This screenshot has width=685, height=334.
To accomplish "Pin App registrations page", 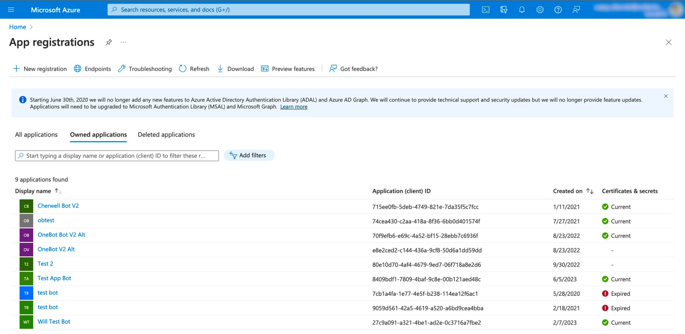I will click(x=109, y=43).
